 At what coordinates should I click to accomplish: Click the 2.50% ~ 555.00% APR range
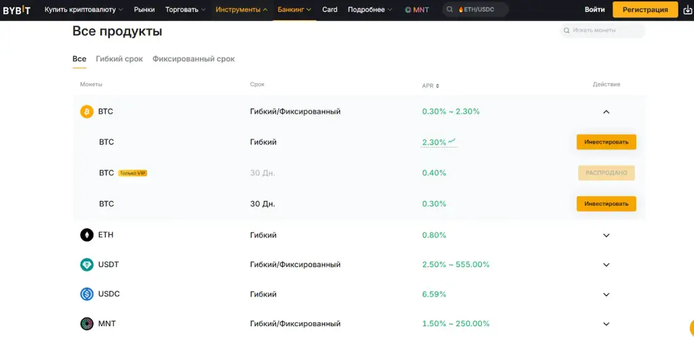pyautogui.click(x=455, y=265)
